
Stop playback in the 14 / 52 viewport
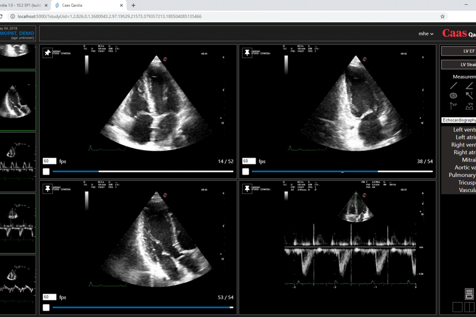click(46, 171)
